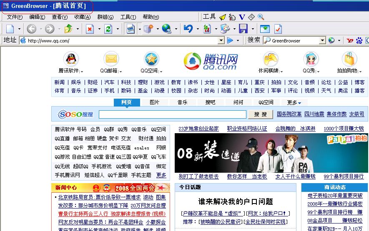Expand the 更多 search category dropdown

tap(294, 103)
